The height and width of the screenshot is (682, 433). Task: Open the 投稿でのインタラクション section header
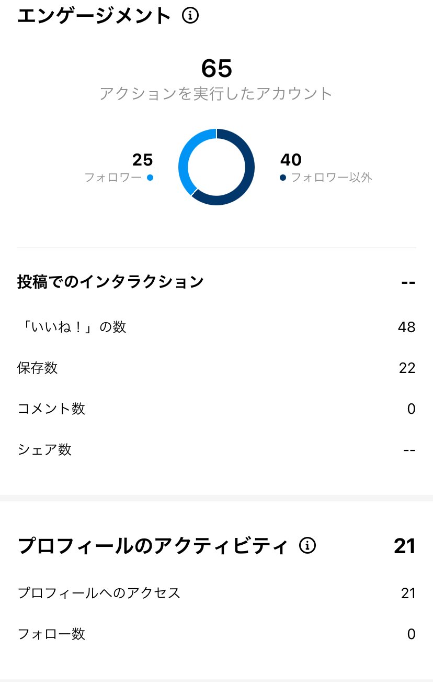[x=110, y=282]
